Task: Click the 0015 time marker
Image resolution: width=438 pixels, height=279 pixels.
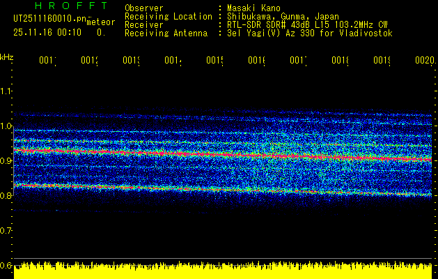Action: (x=214, y=61)
